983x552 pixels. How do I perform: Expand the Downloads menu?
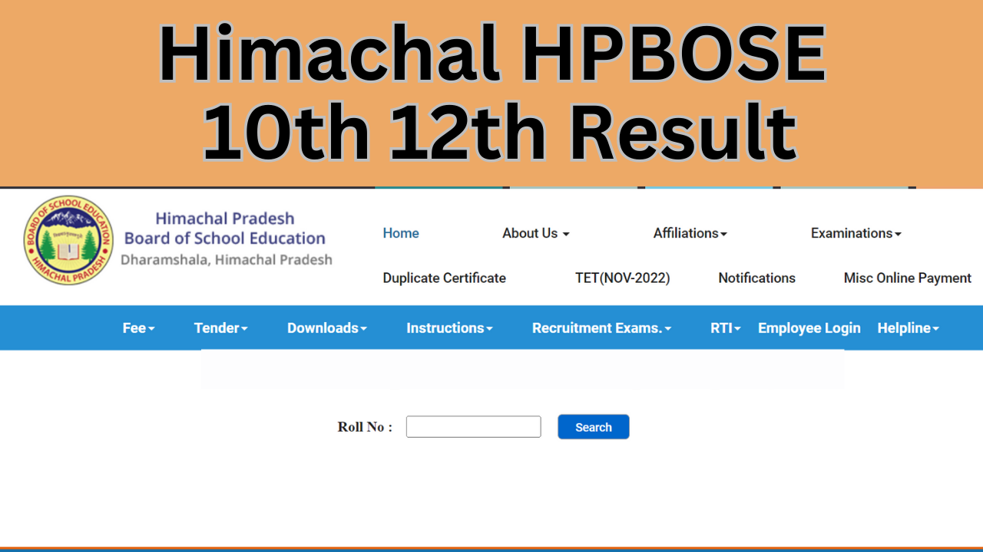pyautogui.click(x=326, y=328)
